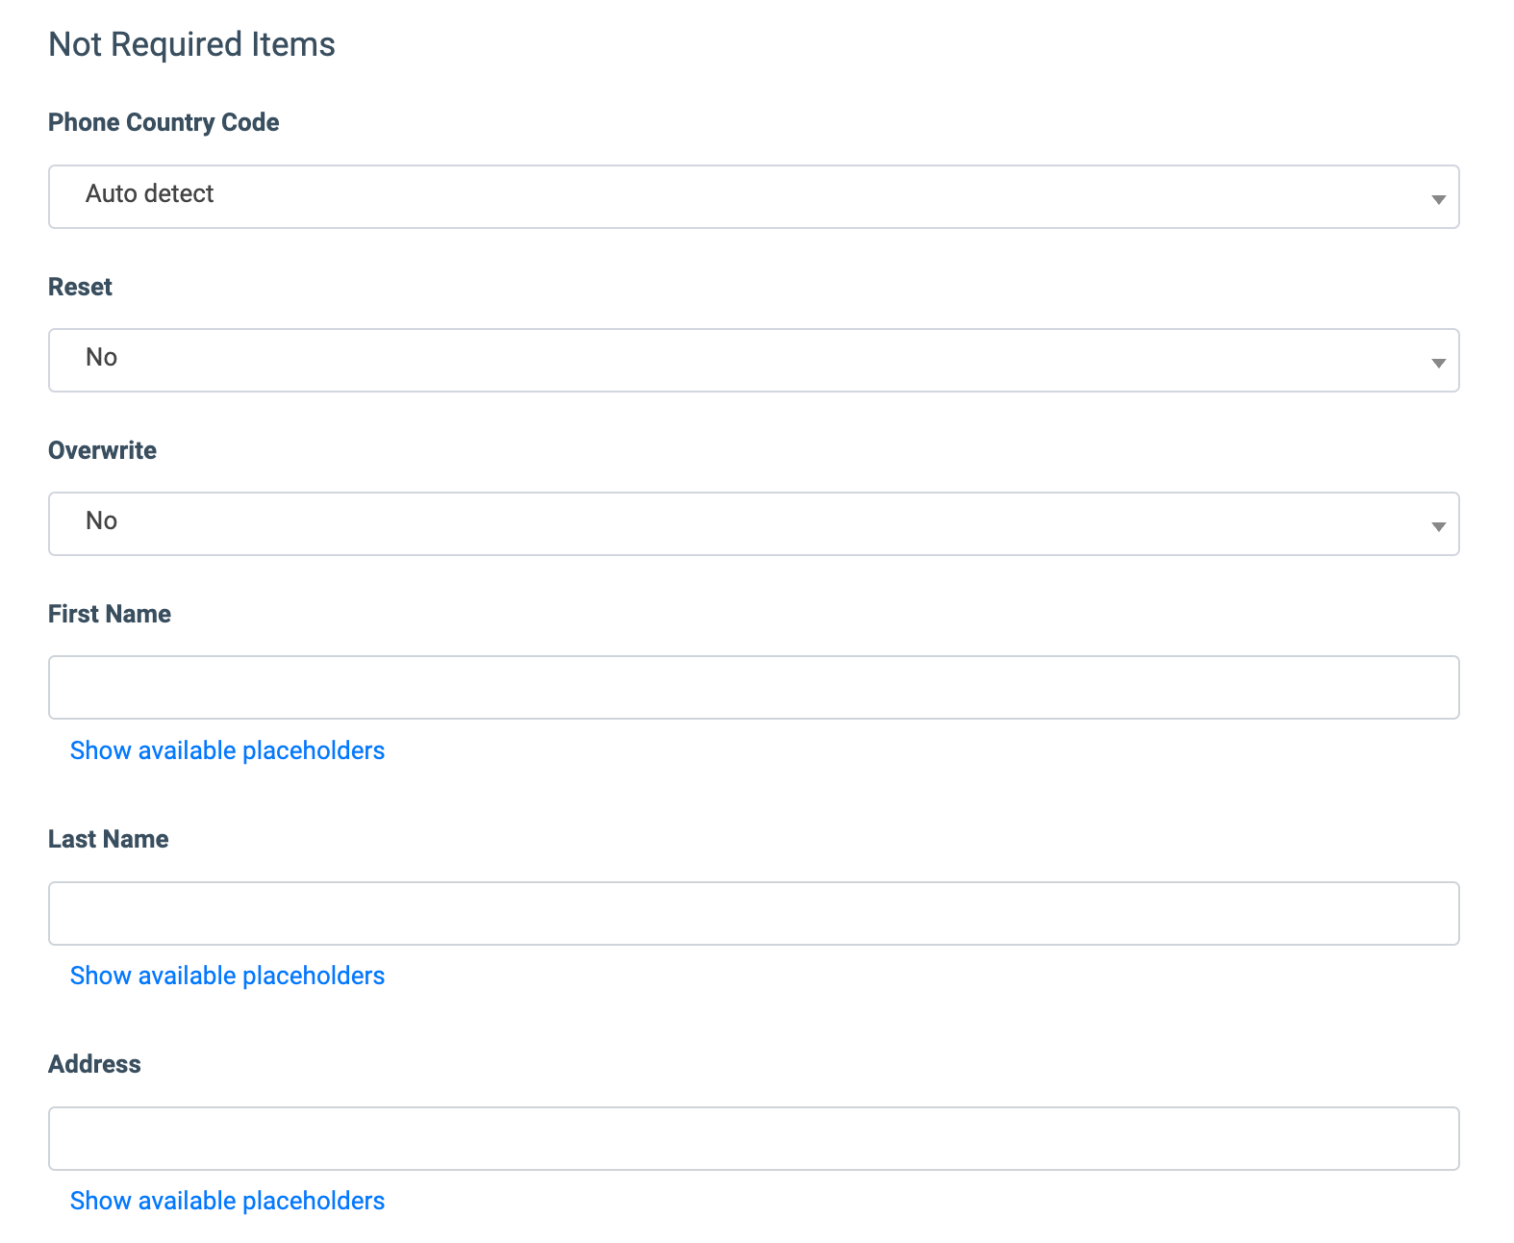Click the First Name label

(x=110, y=614)
